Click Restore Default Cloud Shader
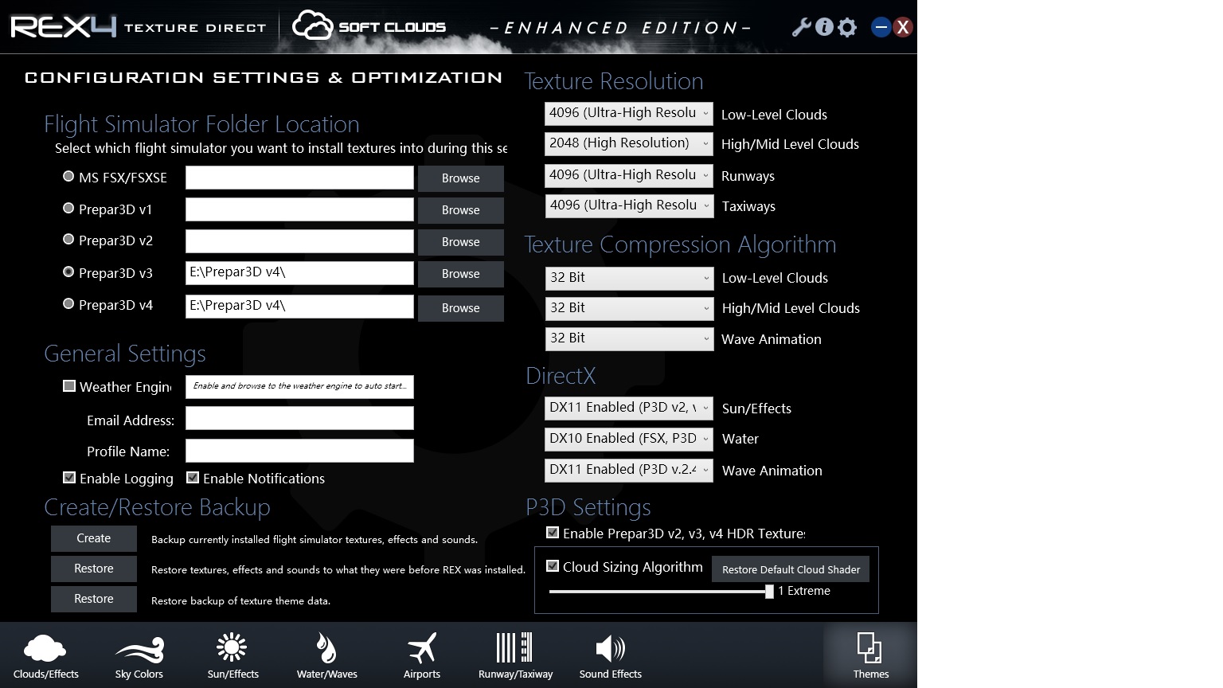 tap(791, 569)
